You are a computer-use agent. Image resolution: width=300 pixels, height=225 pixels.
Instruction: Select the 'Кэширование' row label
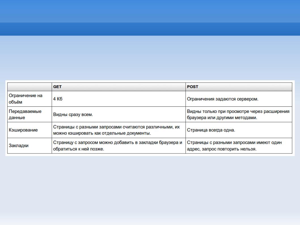(29, 130)
